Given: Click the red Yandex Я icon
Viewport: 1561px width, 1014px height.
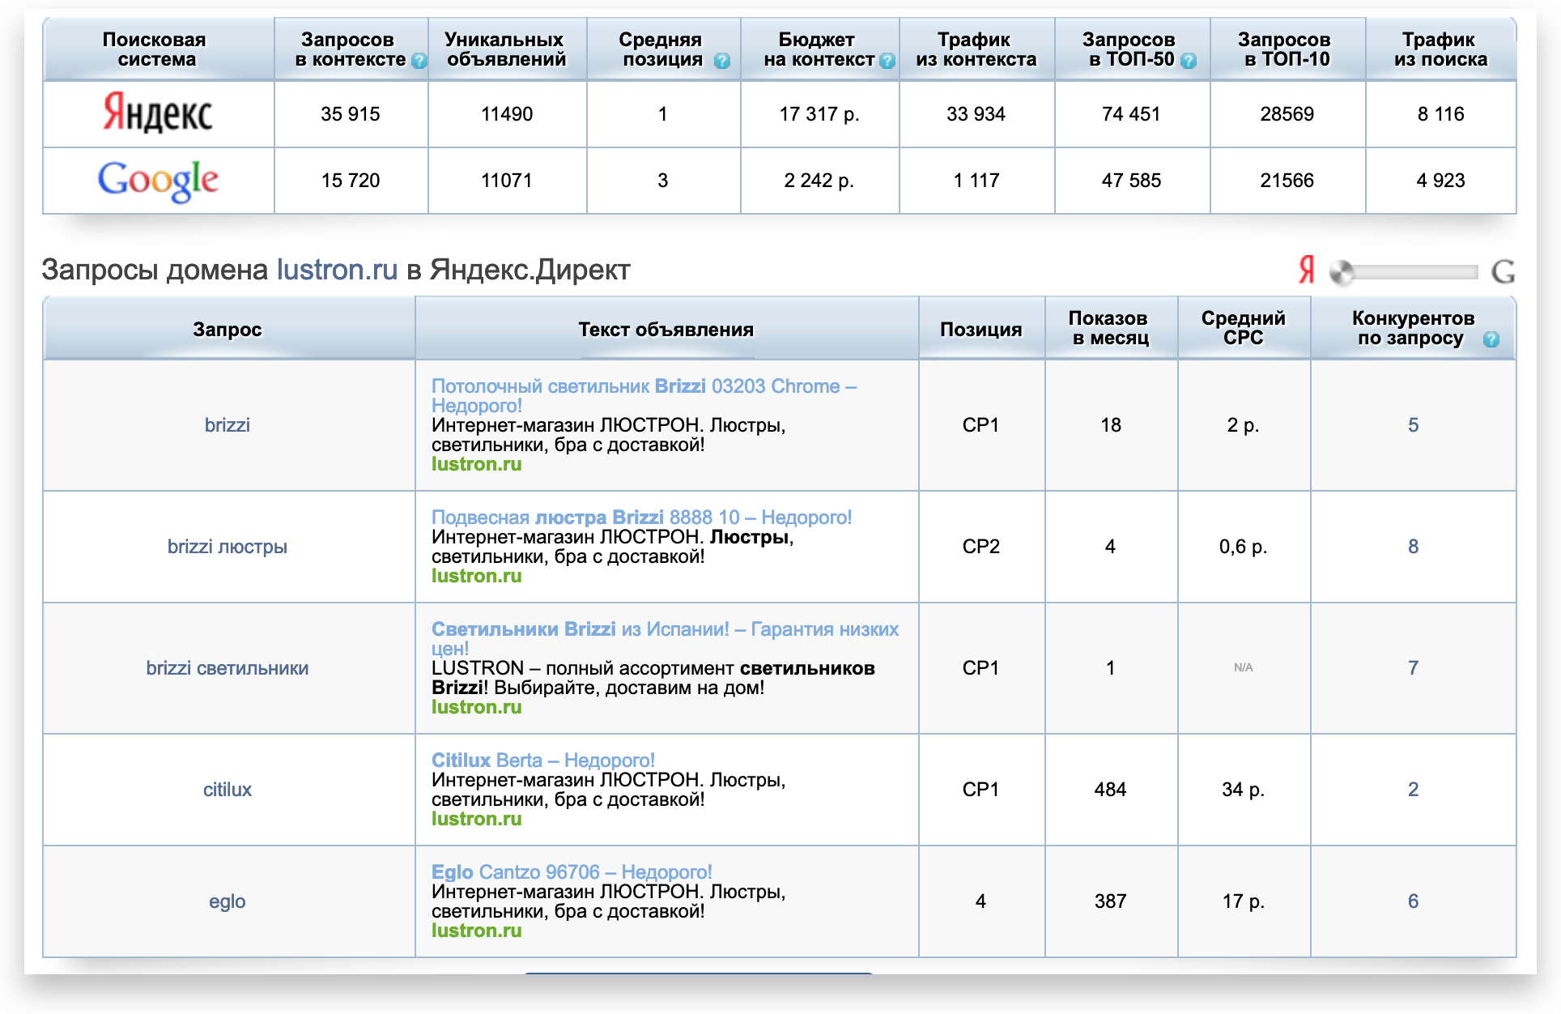Looking at the screenshot, I should [x=1306, y=271].
